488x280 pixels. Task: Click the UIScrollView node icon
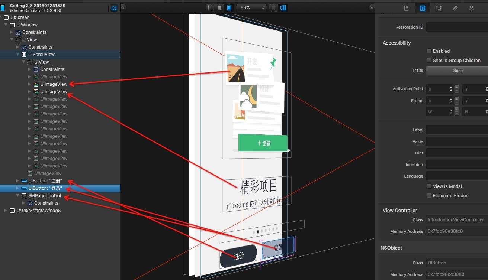pos(24,55)
